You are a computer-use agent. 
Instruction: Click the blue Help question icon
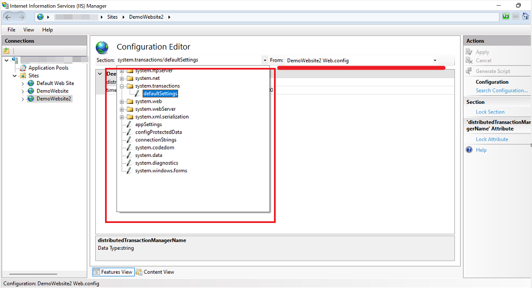click(469, 150)
